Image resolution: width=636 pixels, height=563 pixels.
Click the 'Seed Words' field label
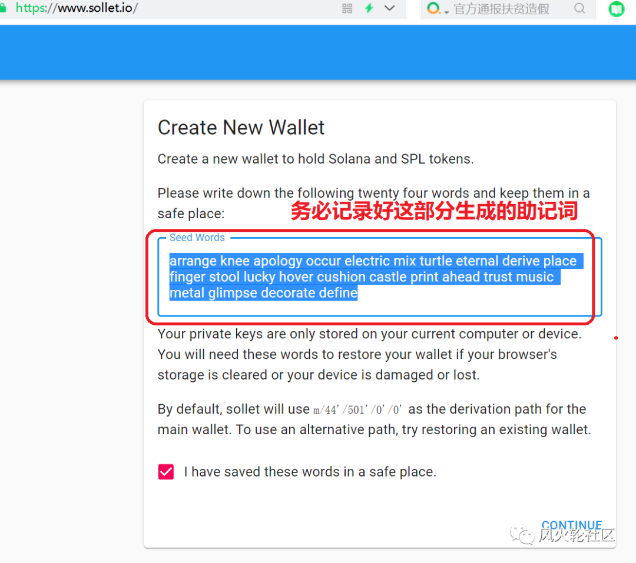197,238
